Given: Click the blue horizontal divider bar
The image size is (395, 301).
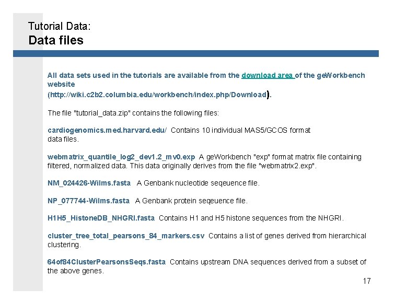Looking at the screenshot, I should (196, 53).
